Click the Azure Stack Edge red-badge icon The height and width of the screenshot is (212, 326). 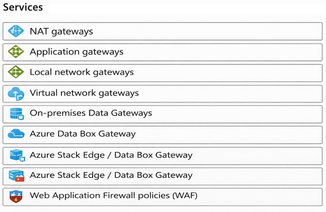16,176
